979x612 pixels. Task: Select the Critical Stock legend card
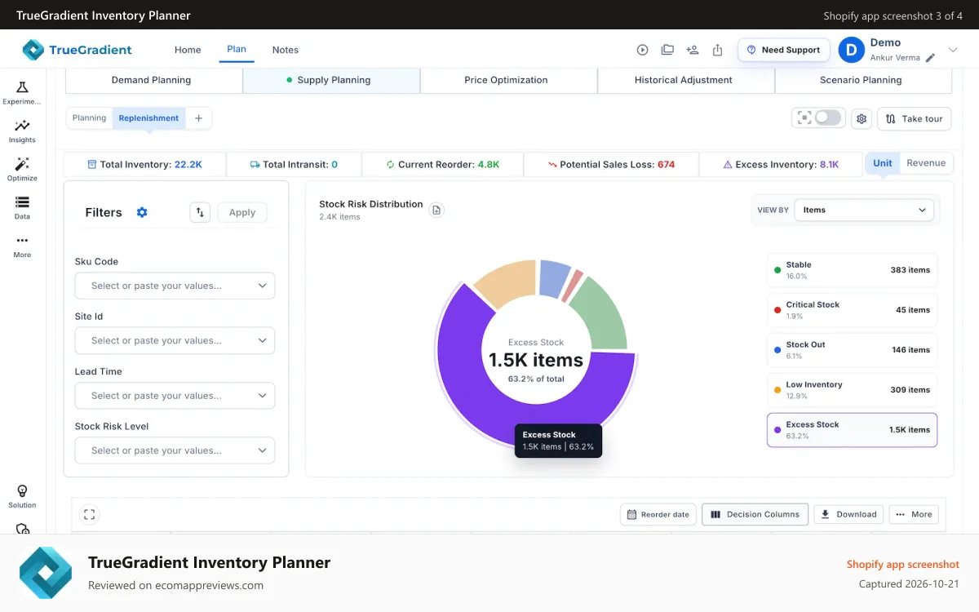point(852,310)
